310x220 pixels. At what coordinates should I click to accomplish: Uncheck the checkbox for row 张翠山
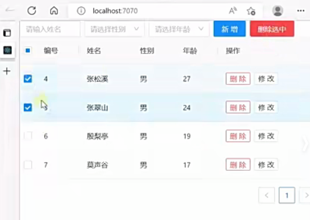point(28,108)
